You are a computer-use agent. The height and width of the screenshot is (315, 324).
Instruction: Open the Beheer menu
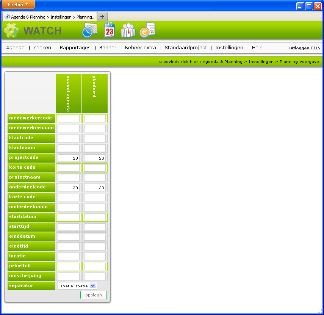(x=108, y=47)
